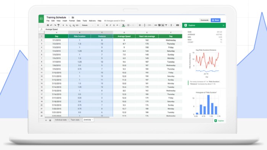Open the font size 11 dropdown
Viewport: 267px width, 150px height.
(x=100, y=25)
